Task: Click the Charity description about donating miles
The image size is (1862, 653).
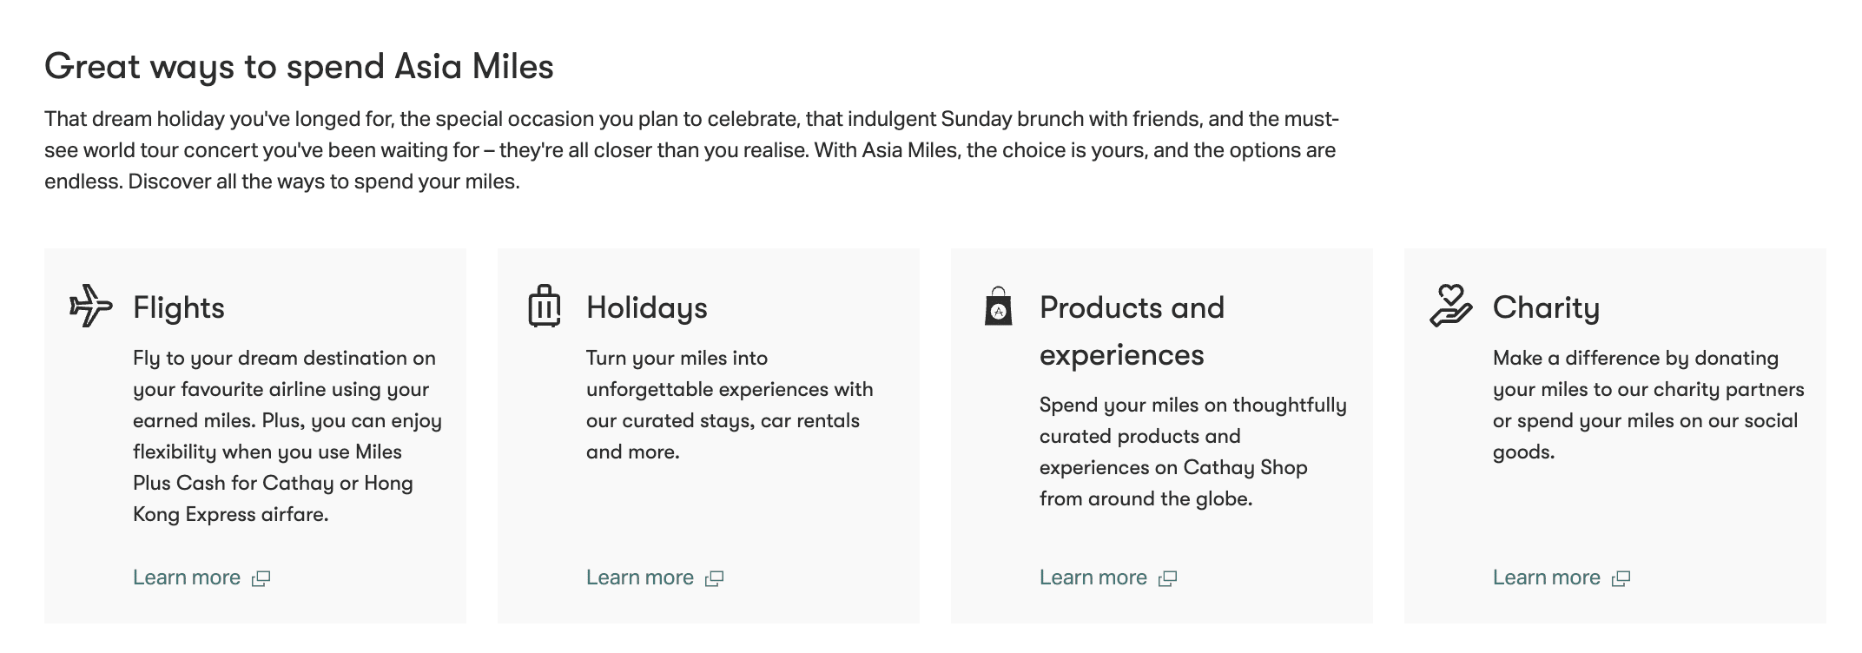Action: click(x=1647, y=405)
